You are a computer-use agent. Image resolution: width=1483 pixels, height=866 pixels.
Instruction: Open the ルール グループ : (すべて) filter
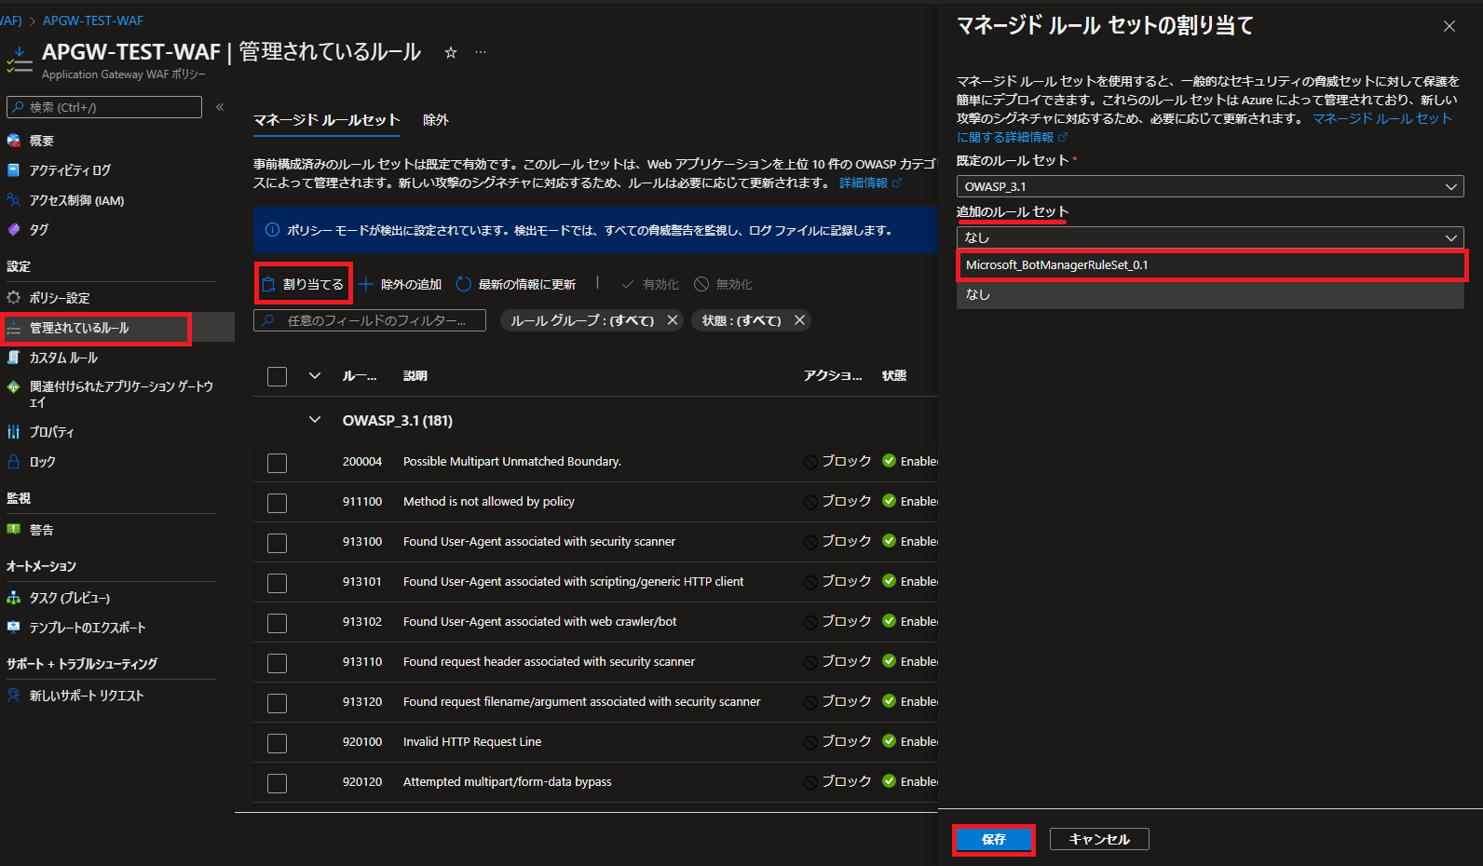[582, 320]
